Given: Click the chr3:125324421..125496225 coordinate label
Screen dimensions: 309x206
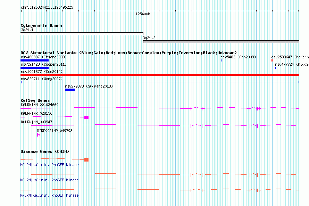Looking at the screenshot, I should [47, 7].
